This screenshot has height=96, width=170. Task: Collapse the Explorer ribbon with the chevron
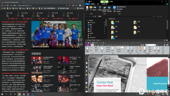165,4
